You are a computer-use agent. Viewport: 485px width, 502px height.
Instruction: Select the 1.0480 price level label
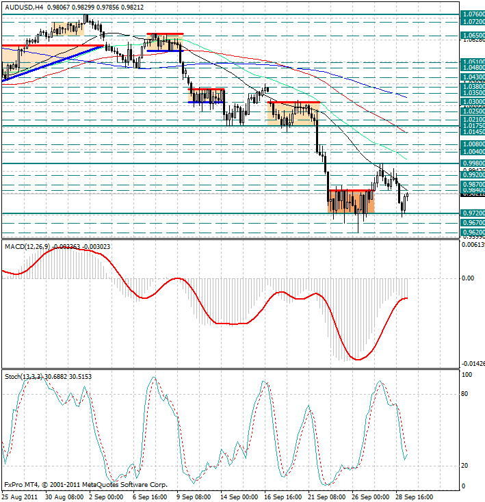(x=473, y=68)
